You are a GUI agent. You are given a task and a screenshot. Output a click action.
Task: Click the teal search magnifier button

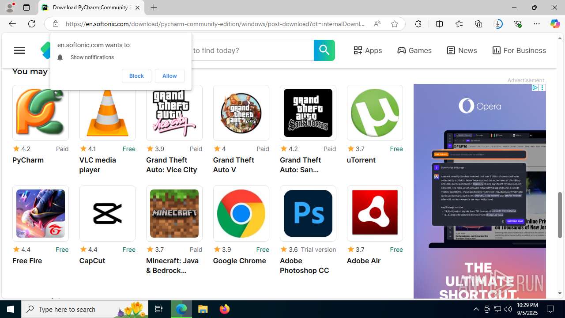click(324, 50)
